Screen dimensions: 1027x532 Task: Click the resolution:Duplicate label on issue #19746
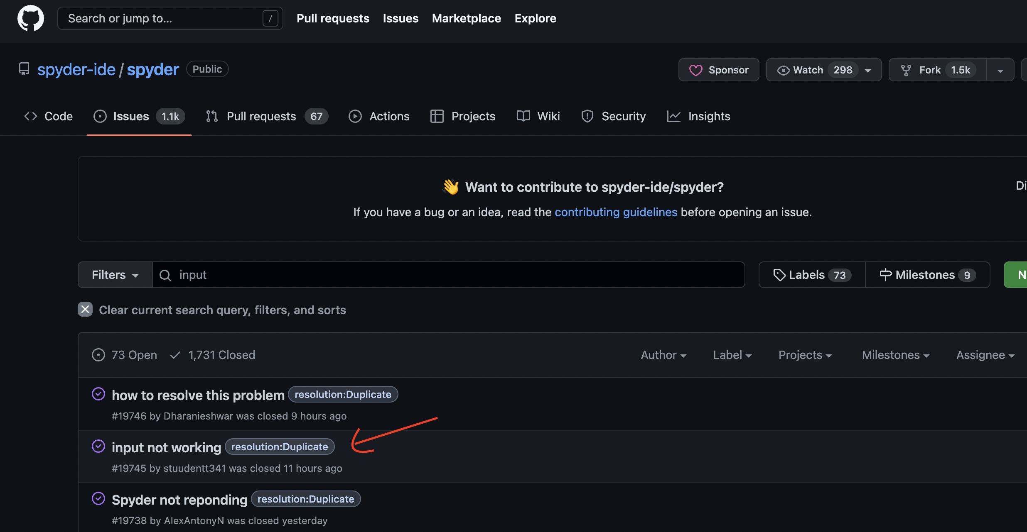[343, 394]
